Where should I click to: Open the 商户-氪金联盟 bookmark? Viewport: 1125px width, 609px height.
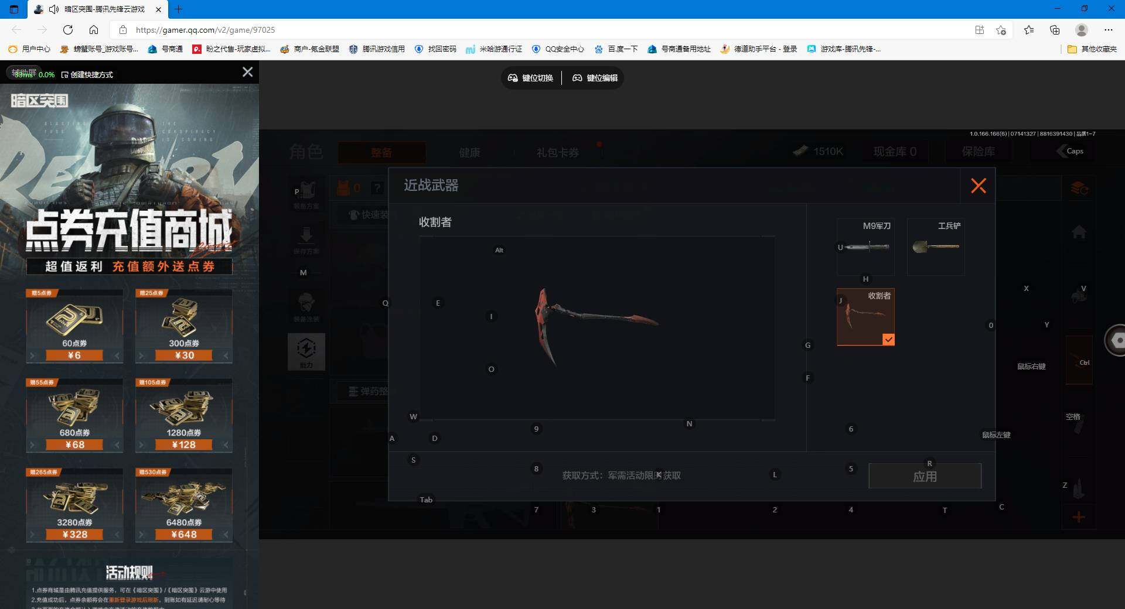[310, 49]
